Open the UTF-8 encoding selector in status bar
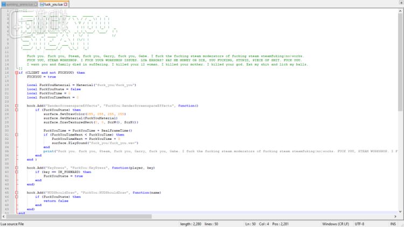 (360, 224)
